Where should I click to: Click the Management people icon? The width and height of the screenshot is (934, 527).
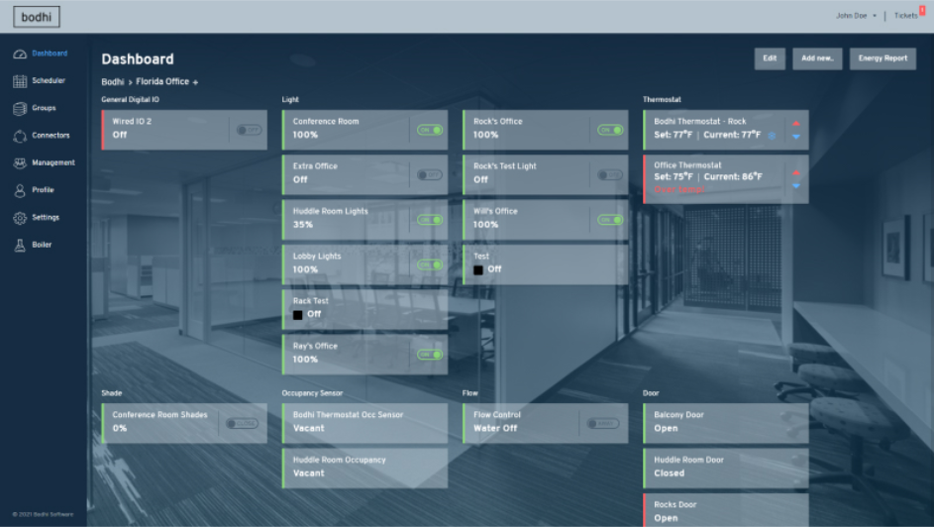click(x=20, y=163)
